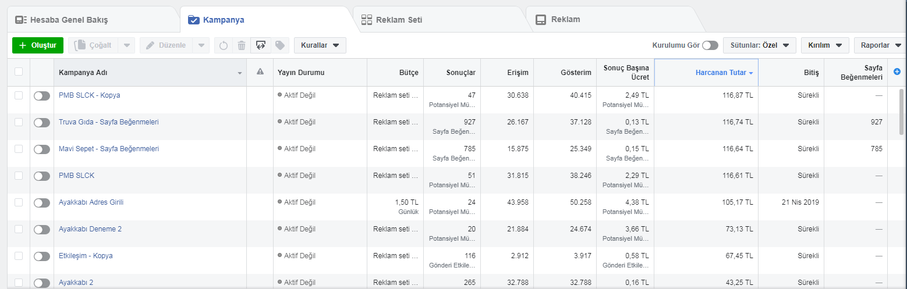Click the 21 Nis 2019 end date cell

click(x=791, y=207)
